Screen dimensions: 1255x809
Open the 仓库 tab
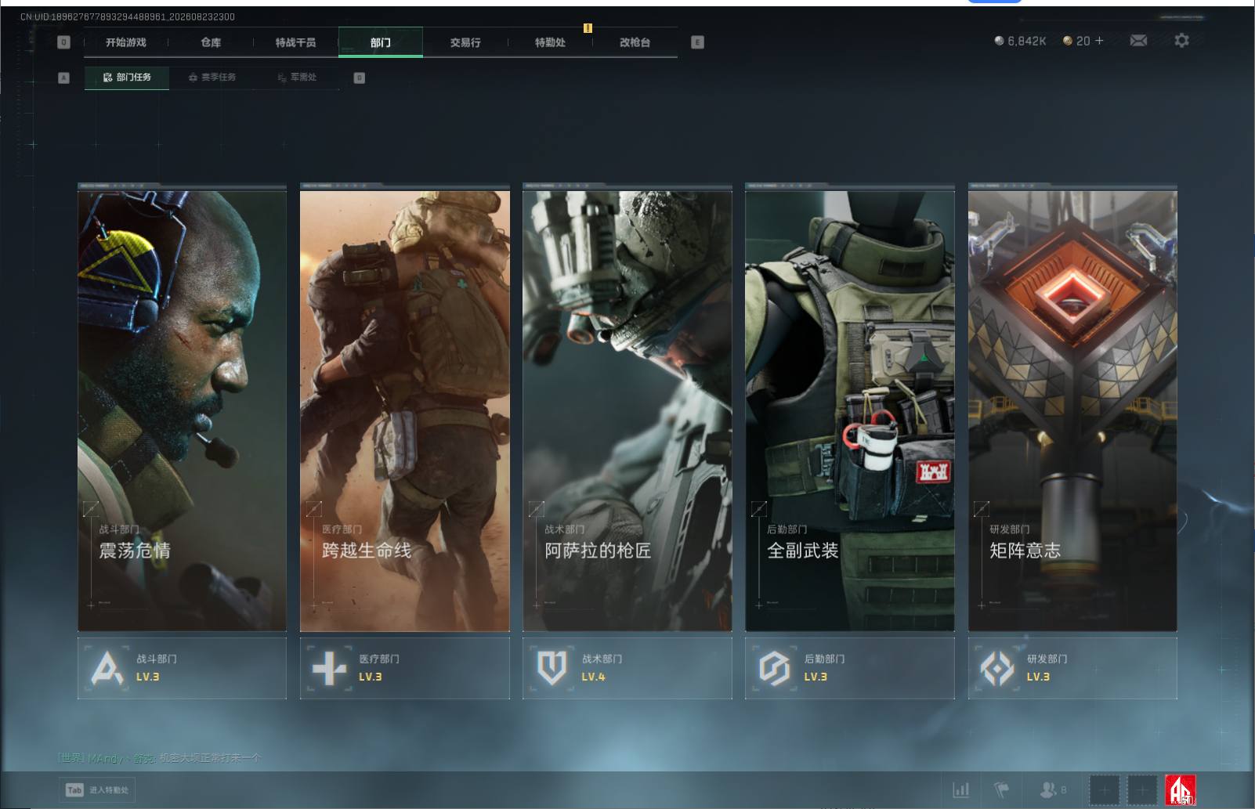click(x=211, y=42)
